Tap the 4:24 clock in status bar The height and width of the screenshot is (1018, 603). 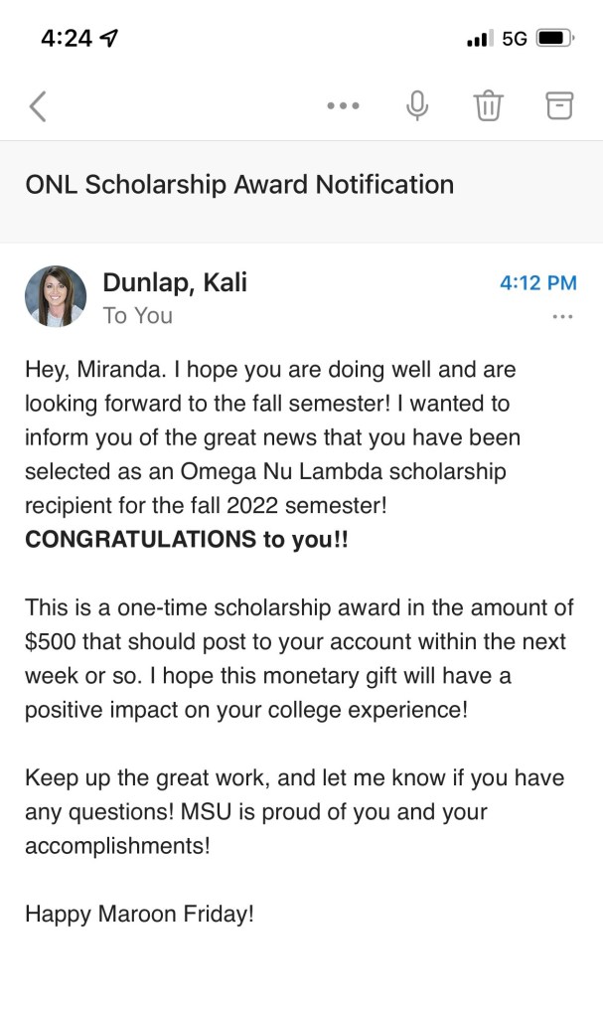(x=67, y=38)
